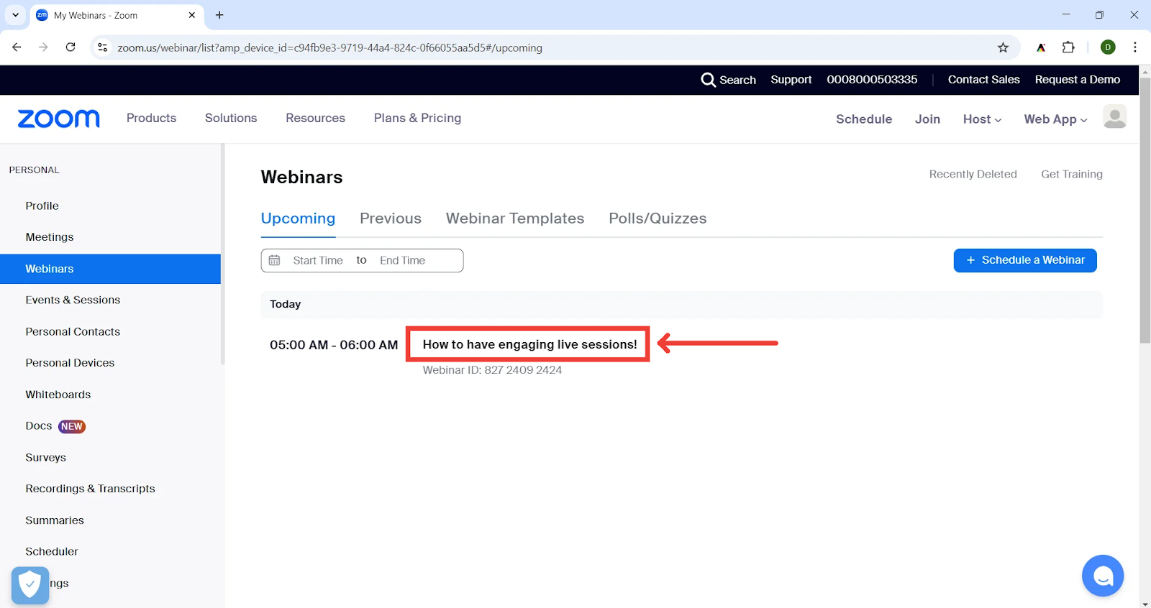Image resolution: width=1151 pixels, height=608 pixels.
Task: Open the browser tab search dropdown
Action: (x=15, y=15)
